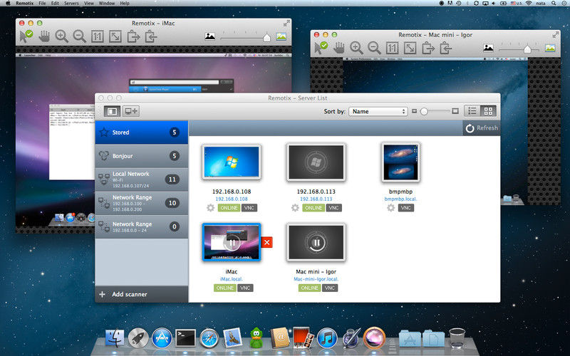Set 1:1 actual size in Mac mini window
This screenshot has width=570, height=356.
(x=392, y=48)
